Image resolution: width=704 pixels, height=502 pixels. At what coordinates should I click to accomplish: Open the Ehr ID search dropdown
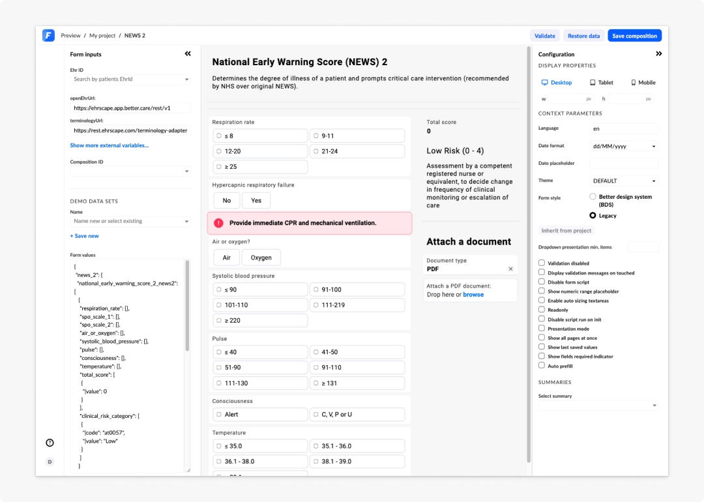coord(130,79)
